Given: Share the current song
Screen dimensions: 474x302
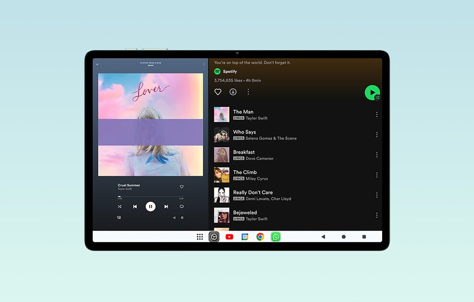Looking at the screenshot, I should coord(174,218).
